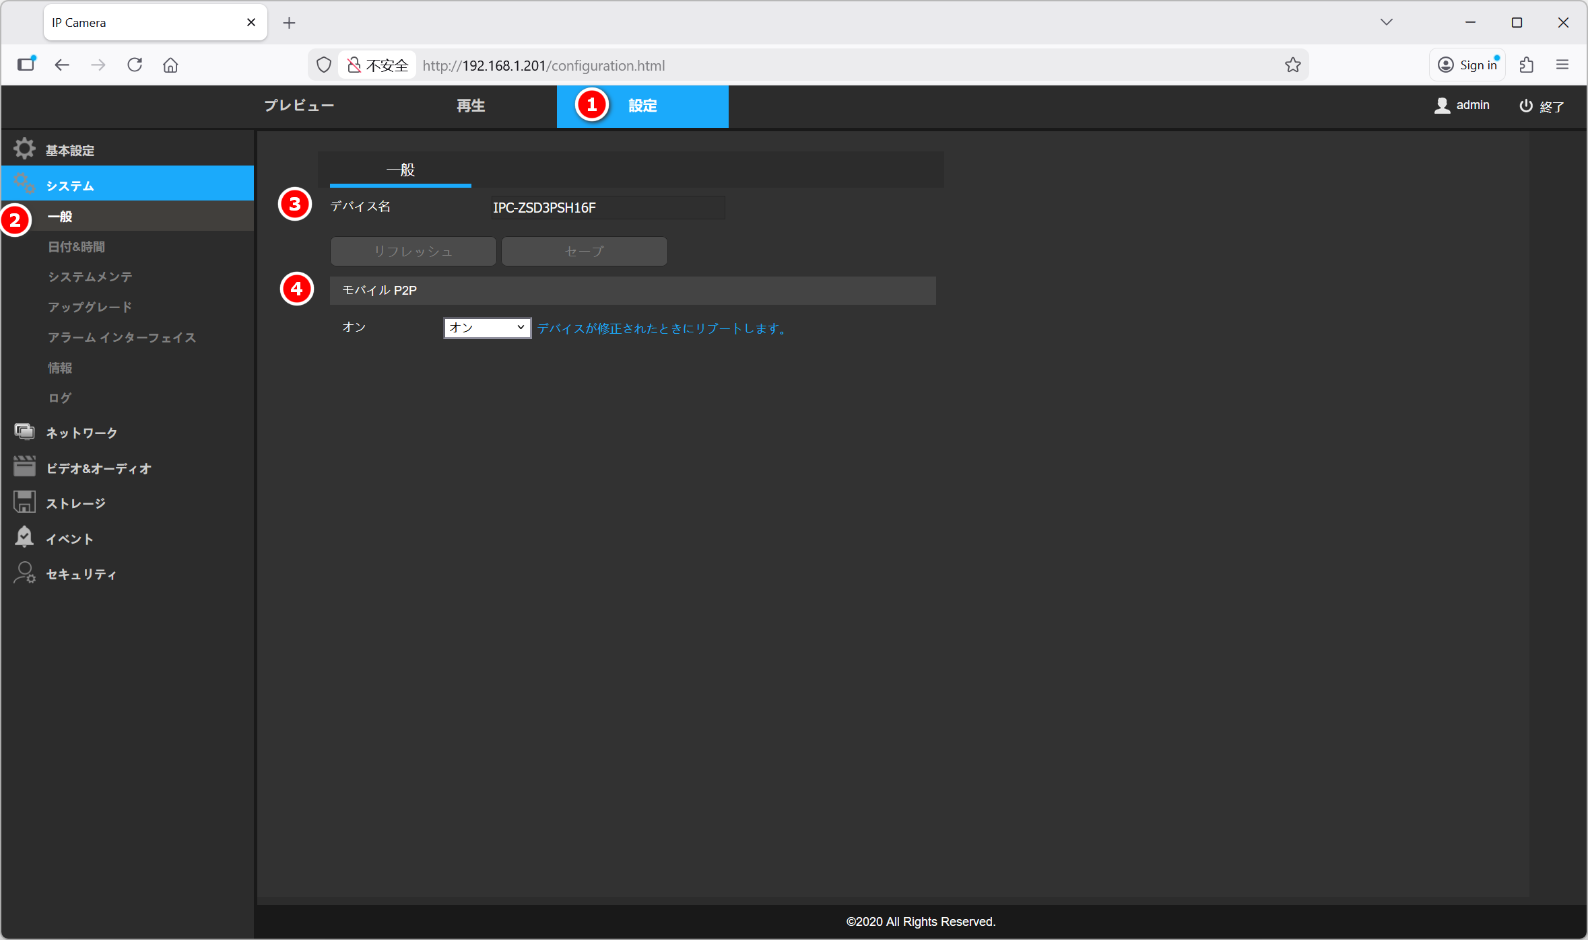Click the clapperboard icon for ビデオ&オーディオ
The height and width of the screenshot is (940, 1588).
(x=24, y=467)
